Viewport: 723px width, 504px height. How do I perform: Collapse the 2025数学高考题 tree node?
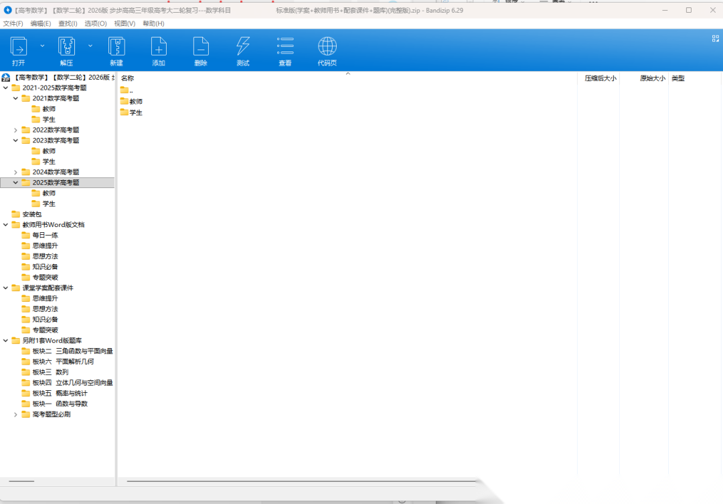point(16,182)
